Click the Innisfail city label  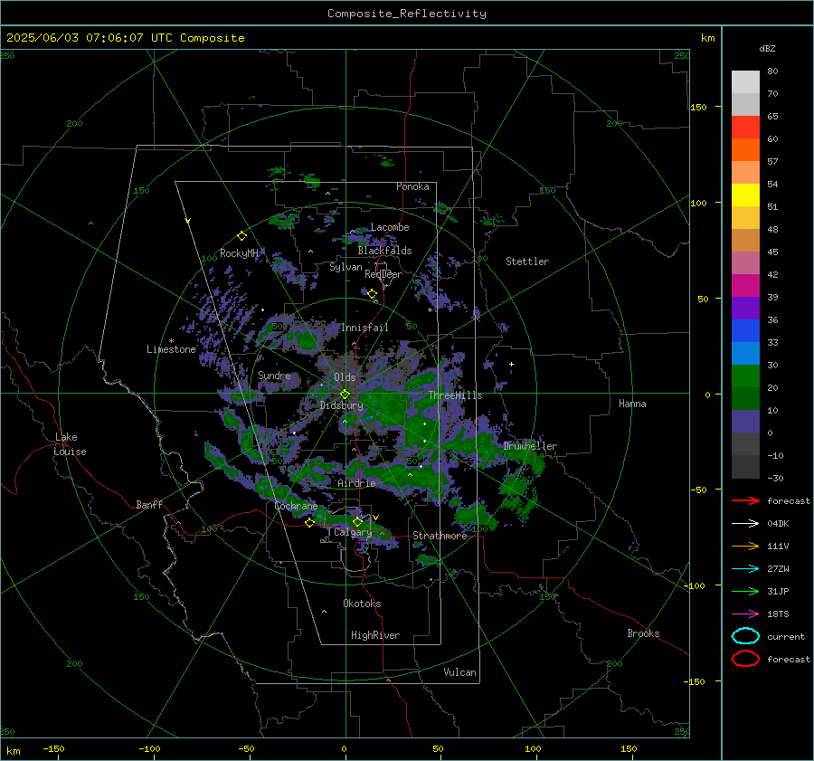click(x=364, y=328)
